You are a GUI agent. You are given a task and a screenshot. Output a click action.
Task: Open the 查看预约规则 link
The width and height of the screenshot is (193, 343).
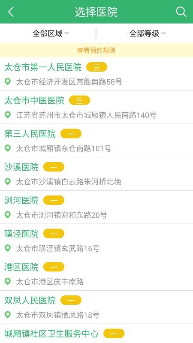pos(96,51)
